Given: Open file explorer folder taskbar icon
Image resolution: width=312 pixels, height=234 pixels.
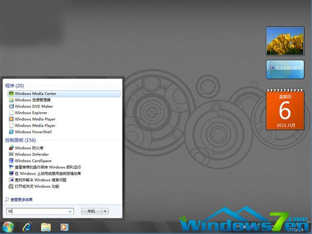Looking at the screenshot, I should [46, 227].
